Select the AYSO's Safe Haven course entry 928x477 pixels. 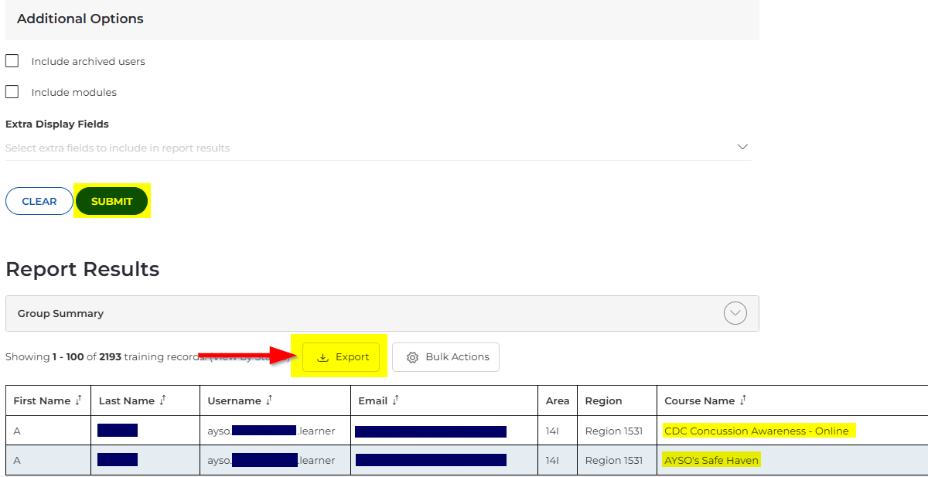pos(711,460)
